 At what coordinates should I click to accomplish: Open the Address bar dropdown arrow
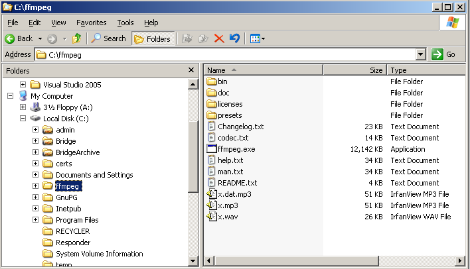point(420,54)
